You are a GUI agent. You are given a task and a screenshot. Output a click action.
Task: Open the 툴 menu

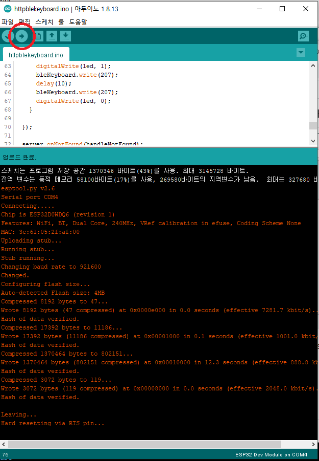click(61, 22)
